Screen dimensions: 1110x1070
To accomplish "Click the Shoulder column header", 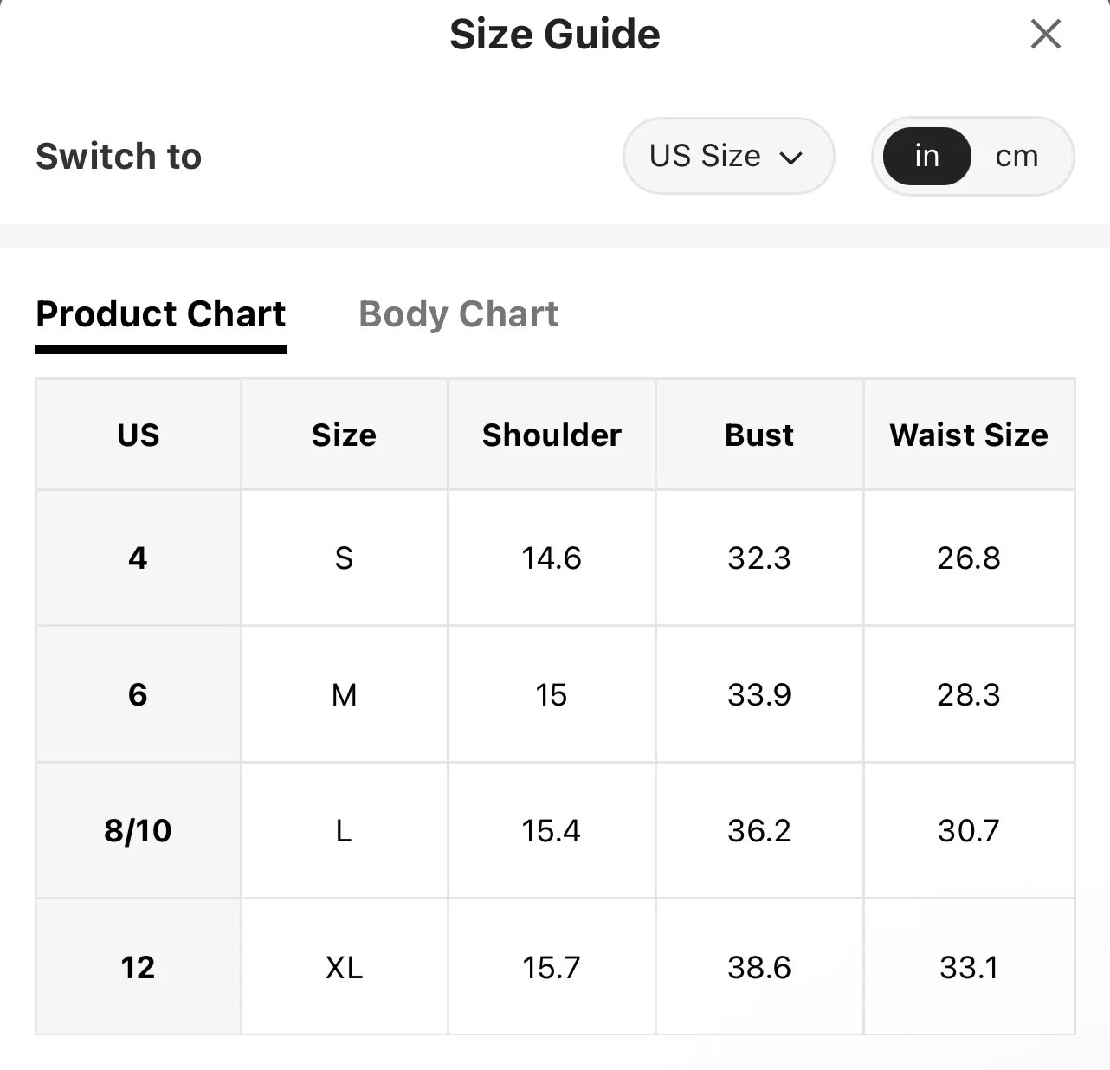I will [x=552, y=435].
